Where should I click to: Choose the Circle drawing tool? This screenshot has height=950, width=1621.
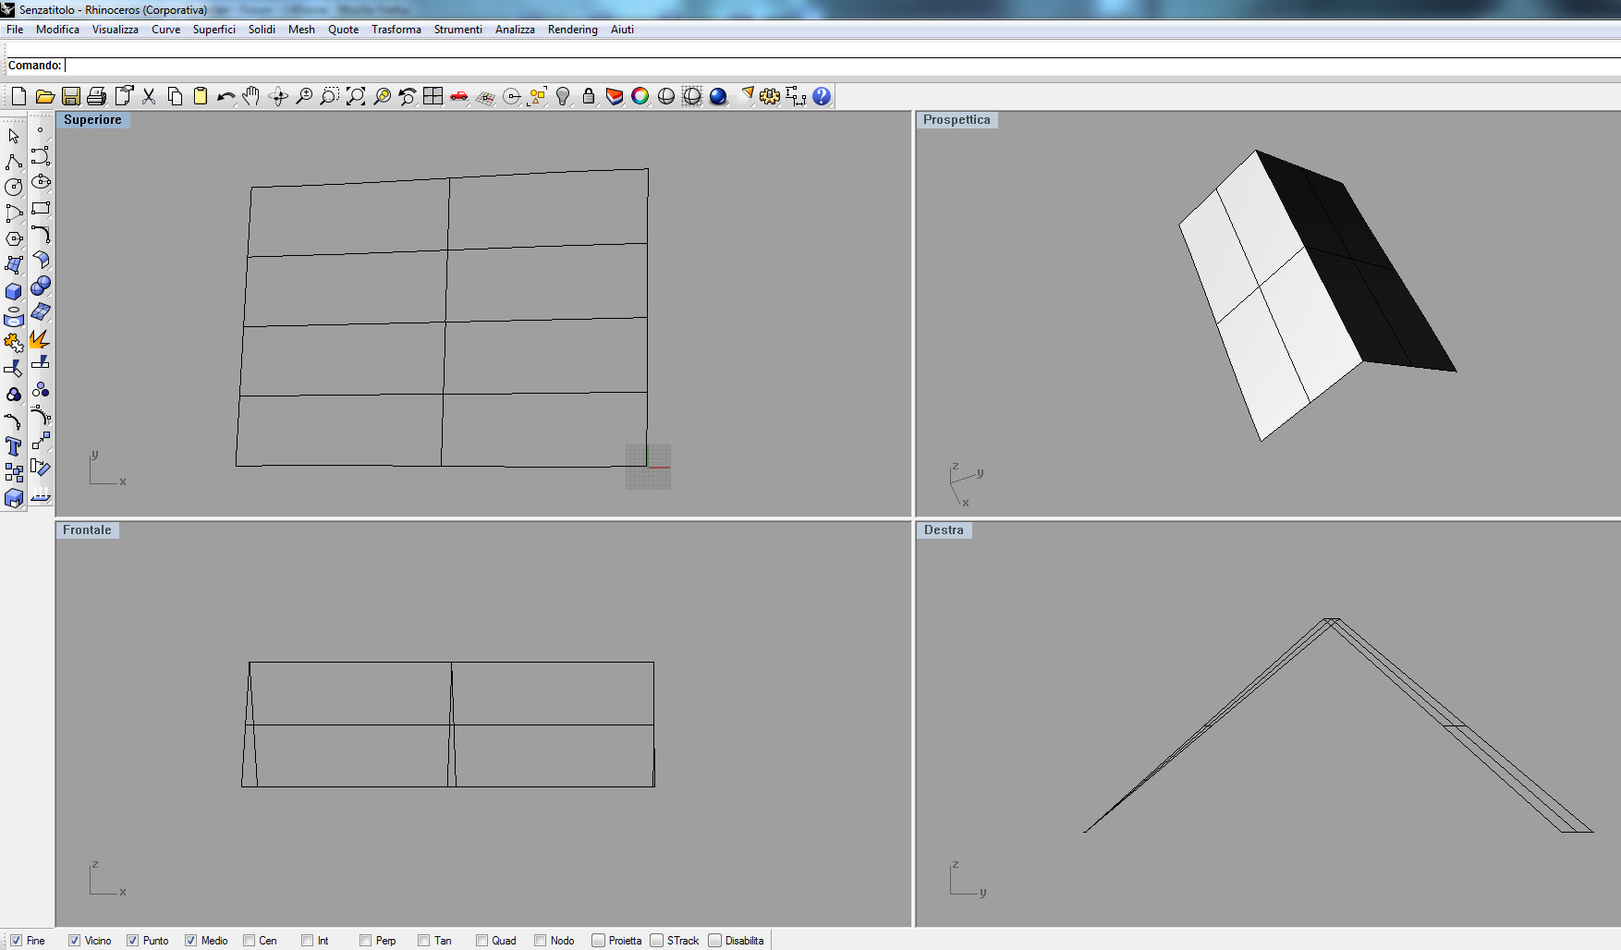pyautogui.click(x=14, y=188)
